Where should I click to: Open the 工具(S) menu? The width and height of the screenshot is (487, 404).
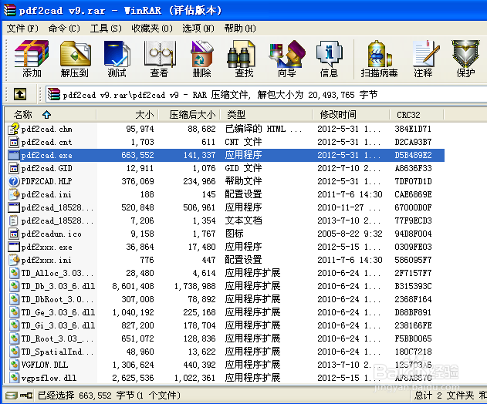106,29
